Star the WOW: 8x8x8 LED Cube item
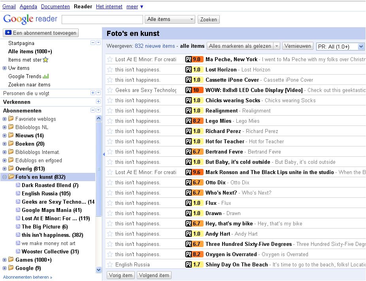 click(x=110, y=90)
